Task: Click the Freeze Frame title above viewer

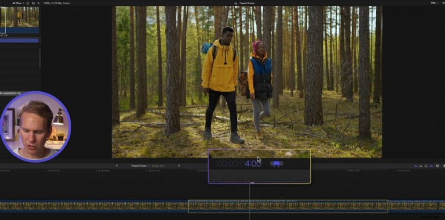Action: 246,3
